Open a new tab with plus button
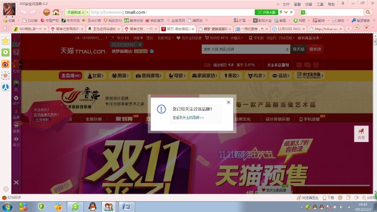 348,29
